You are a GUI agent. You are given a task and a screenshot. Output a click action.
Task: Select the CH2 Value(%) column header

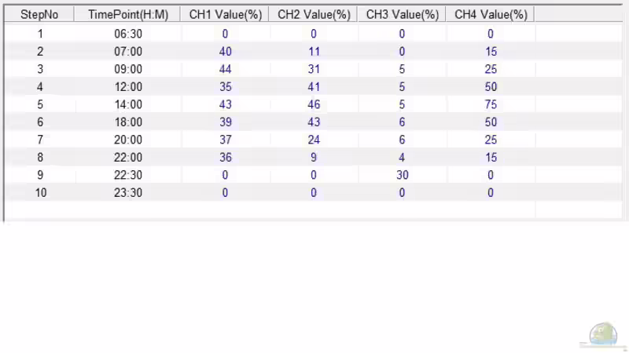[313, 15]
